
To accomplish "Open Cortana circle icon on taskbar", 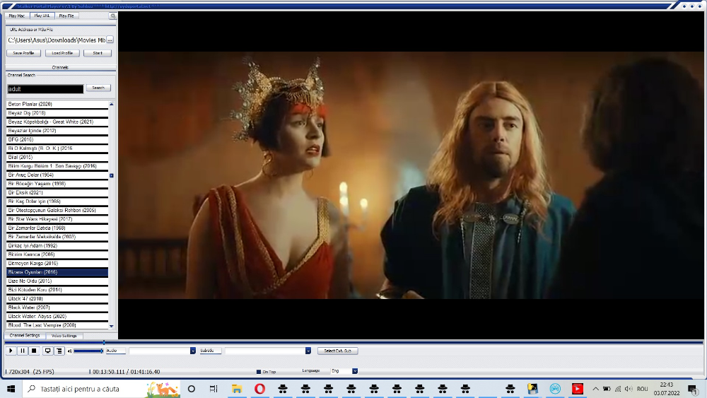I will point(191,389).
